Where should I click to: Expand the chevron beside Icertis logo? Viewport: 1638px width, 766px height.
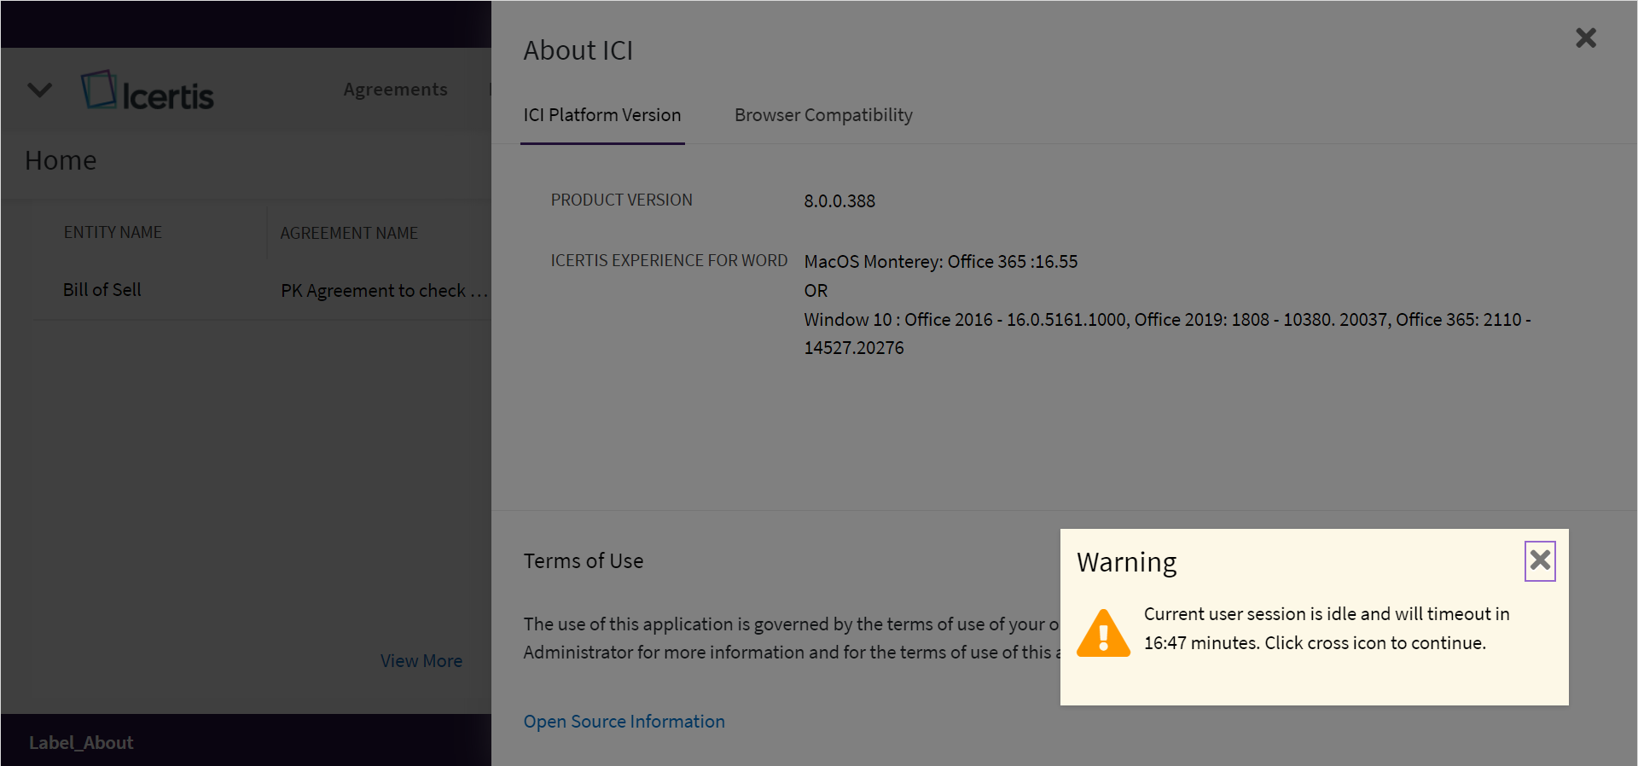coord(40,90)
